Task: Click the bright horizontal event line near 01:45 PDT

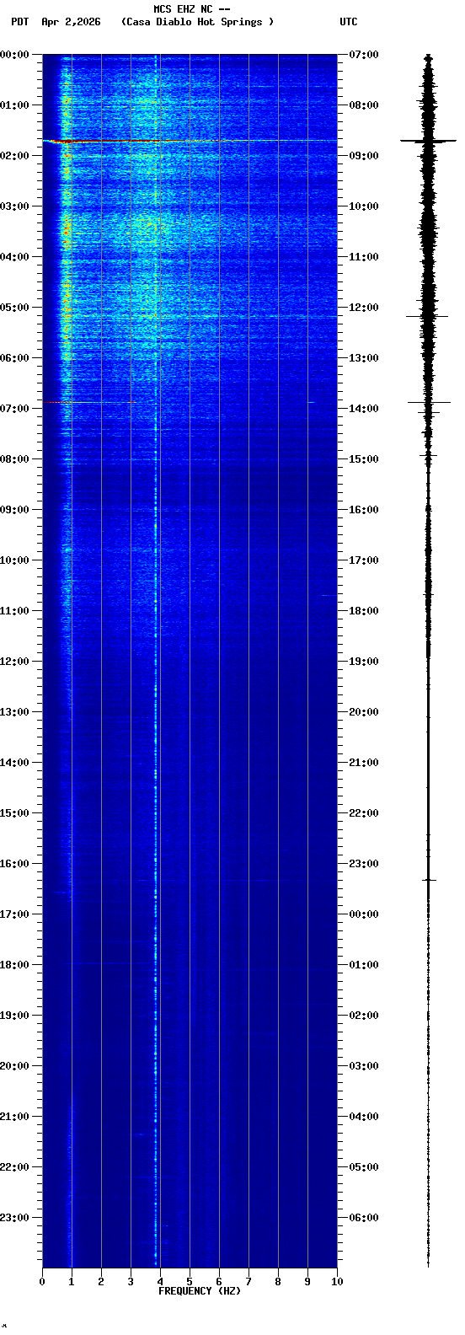Action: tap(190, 141)
